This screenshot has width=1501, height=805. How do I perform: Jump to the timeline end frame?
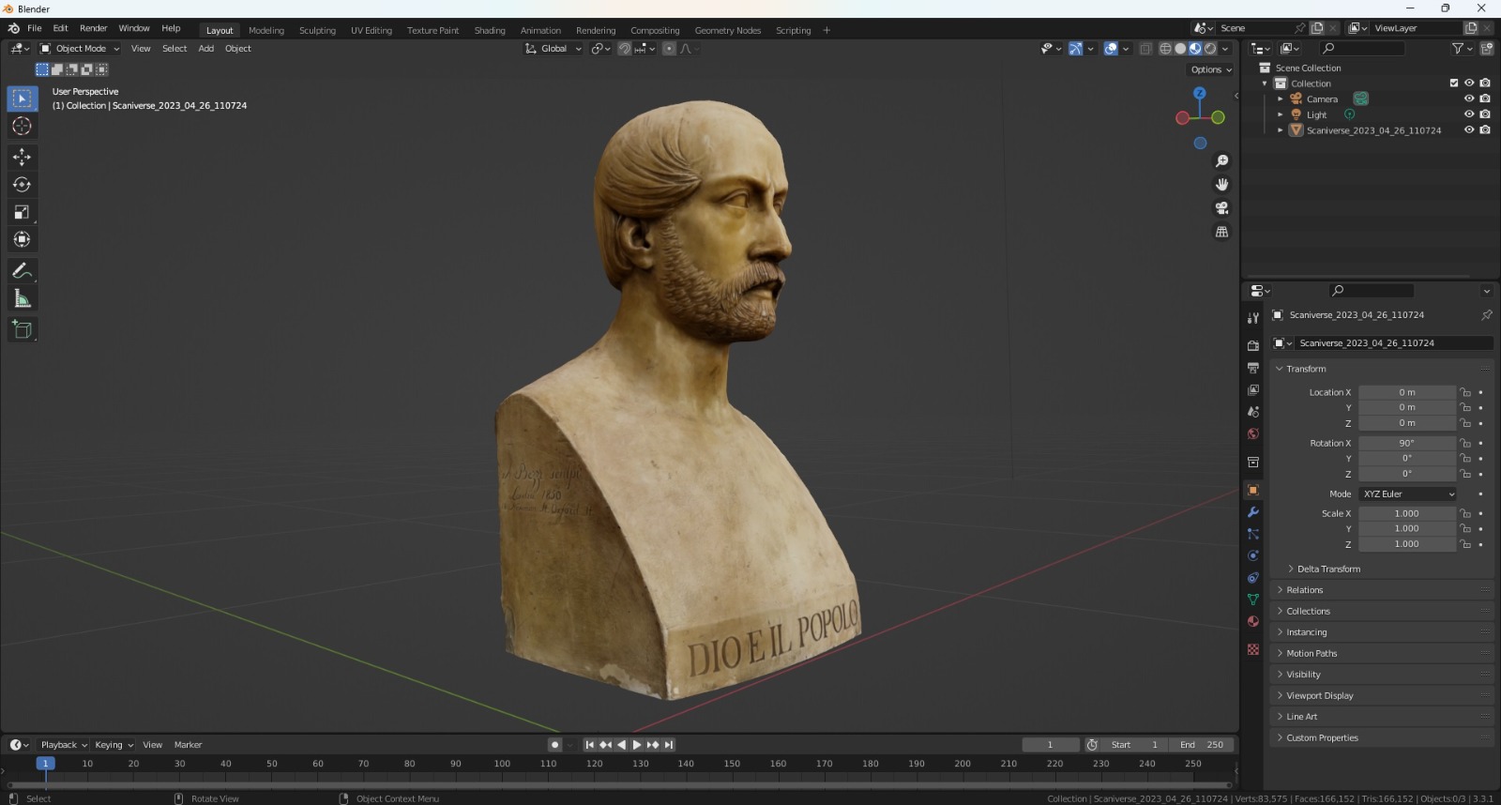tap(669, 745)
